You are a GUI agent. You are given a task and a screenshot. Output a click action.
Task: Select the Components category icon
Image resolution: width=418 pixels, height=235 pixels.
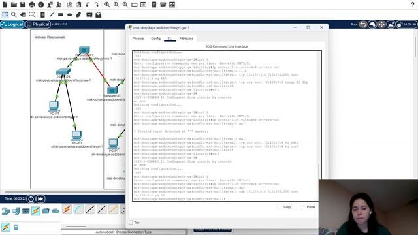pos(26,211)
